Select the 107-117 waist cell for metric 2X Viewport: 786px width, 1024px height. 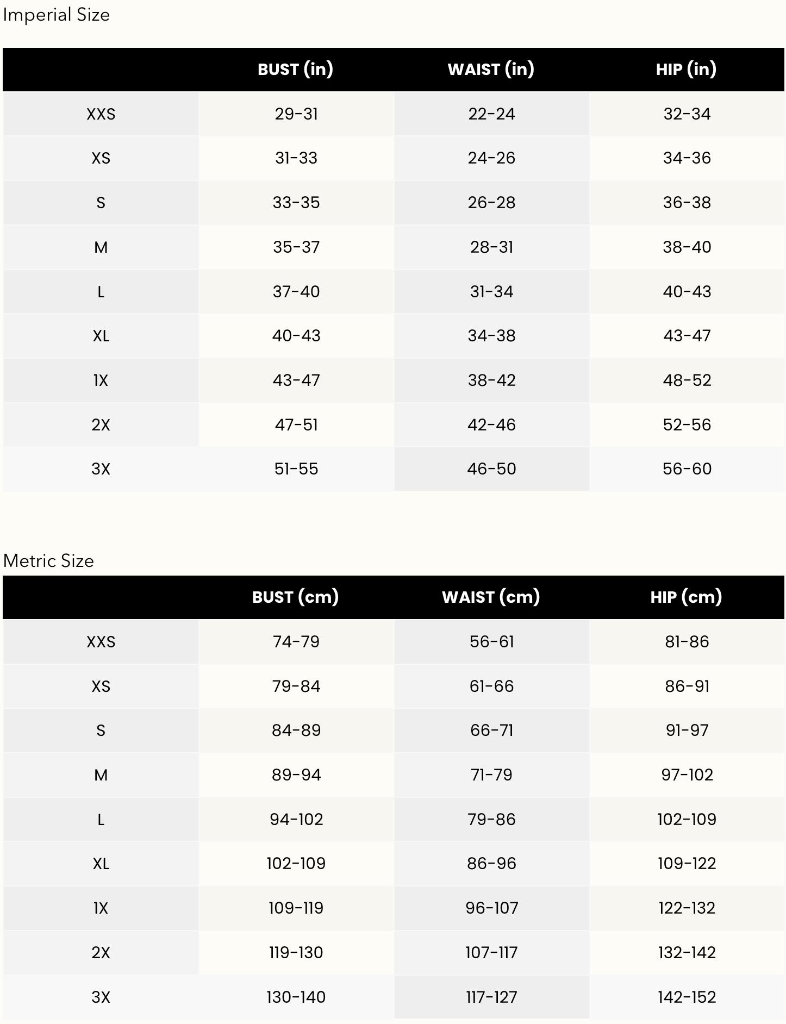(x=491, y=952)
